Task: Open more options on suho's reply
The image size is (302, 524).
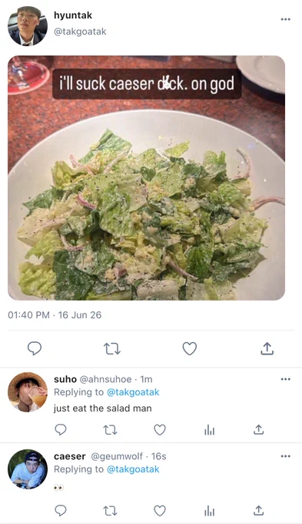Action: [286, 379]
